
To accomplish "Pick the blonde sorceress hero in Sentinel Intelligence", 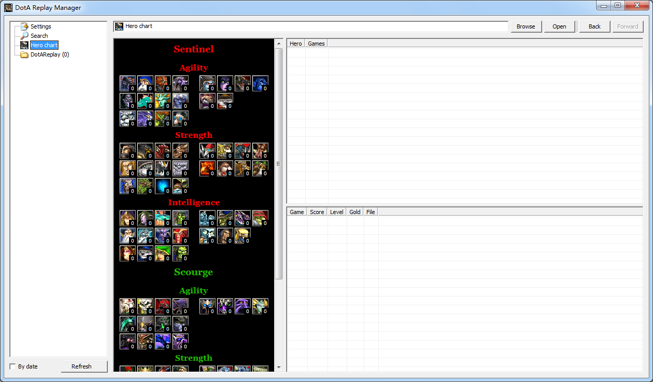I will pyautogui.click(x=128, y=219).
